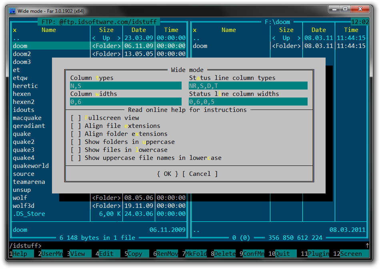
Task: Click the up arrow at command line end
Action: (x=367, y=245)
